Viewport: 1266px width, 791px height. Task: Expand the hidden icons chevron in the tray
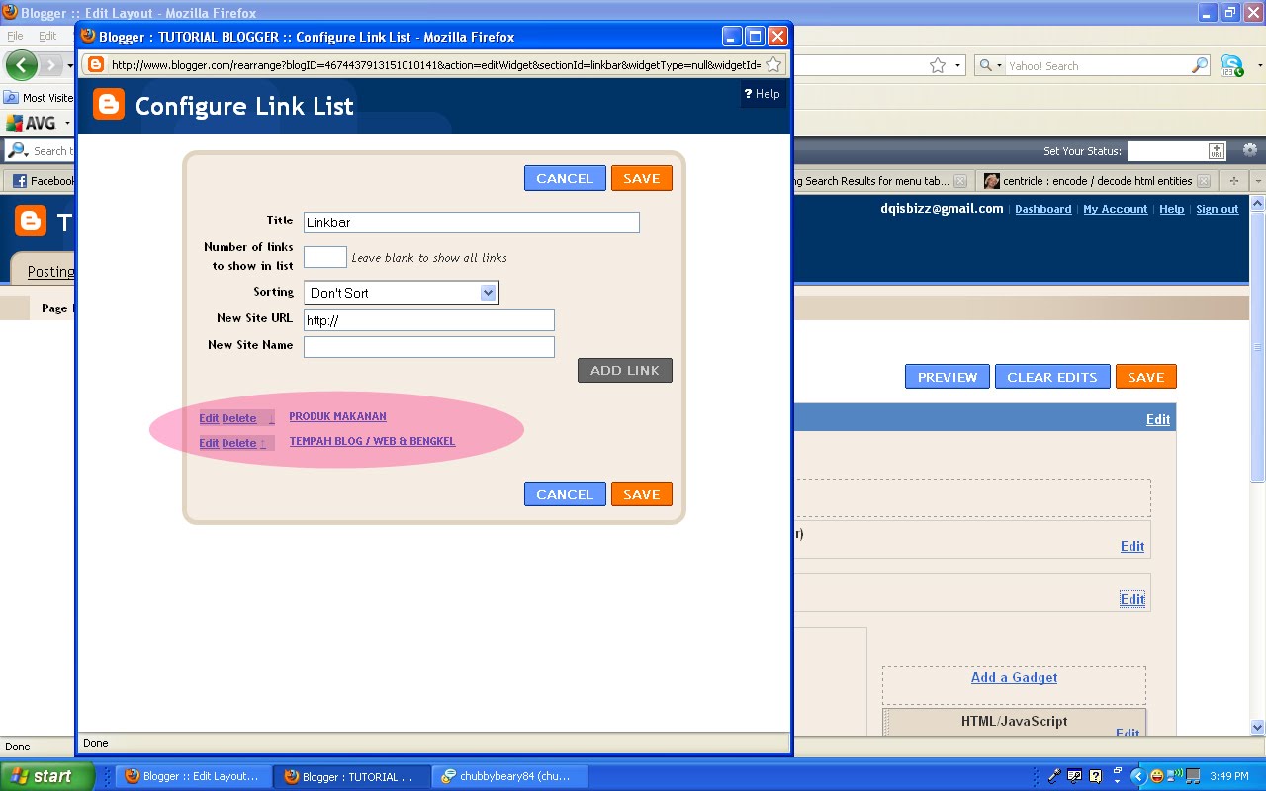coord(1138,774)
